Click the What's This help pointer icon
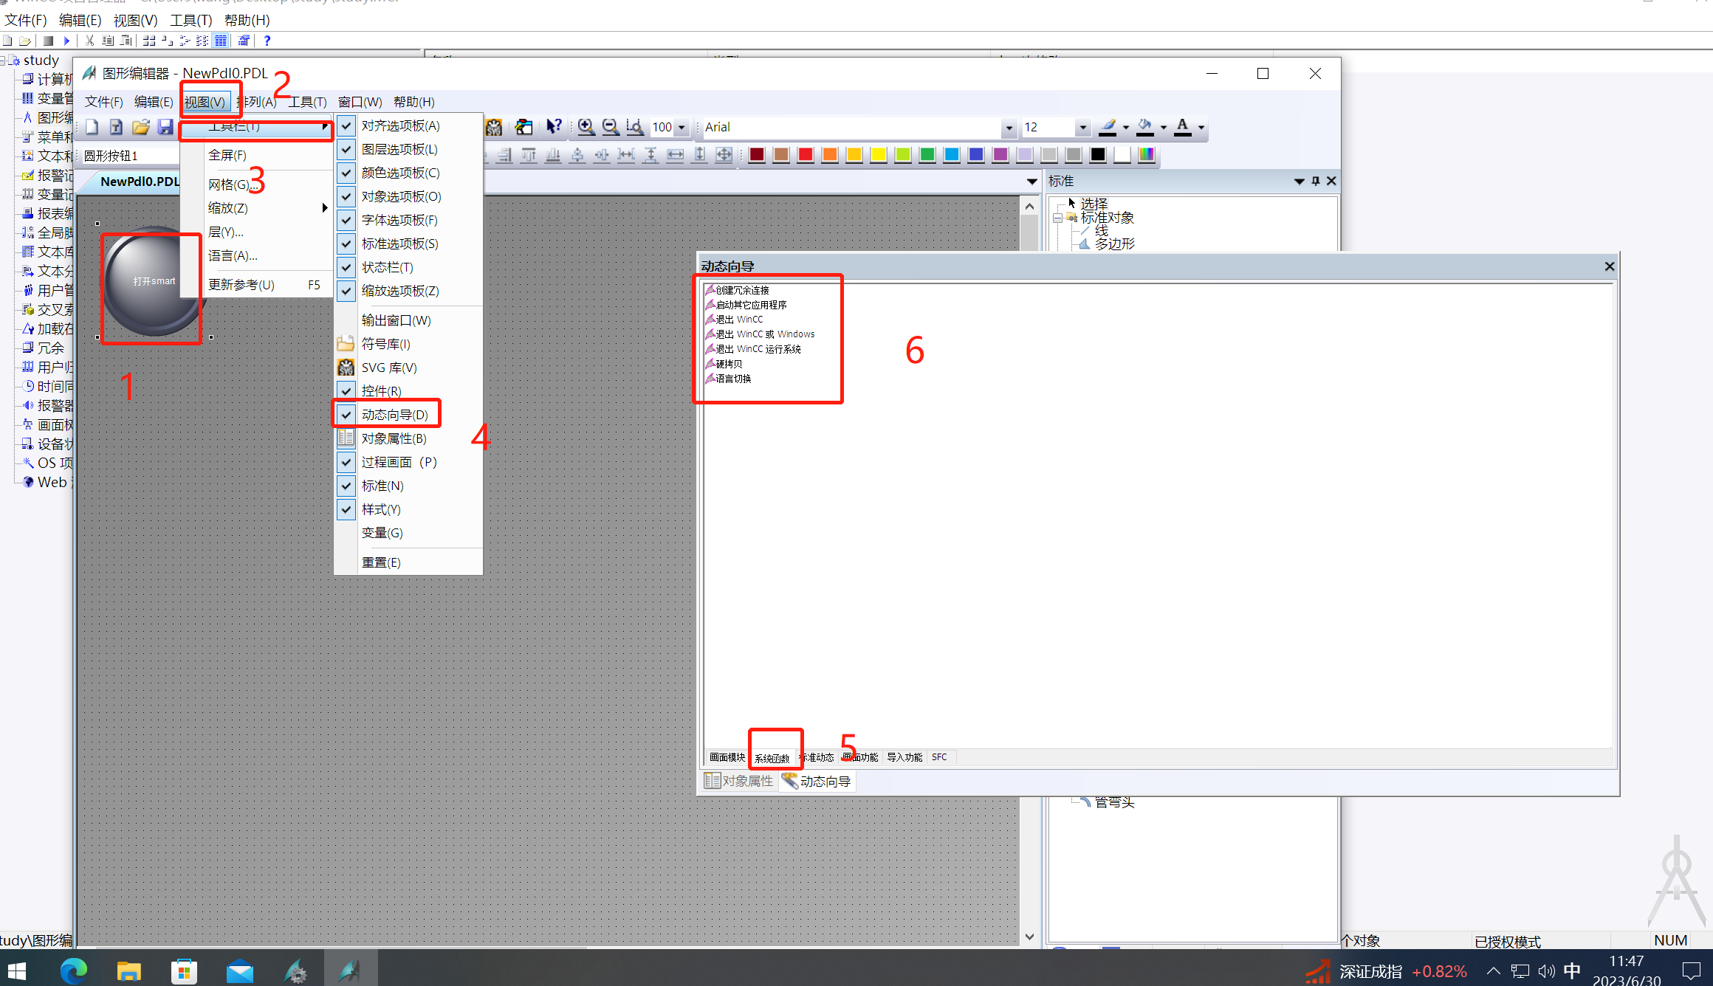This screenshot has width=1713, height=986. [553, 127]
